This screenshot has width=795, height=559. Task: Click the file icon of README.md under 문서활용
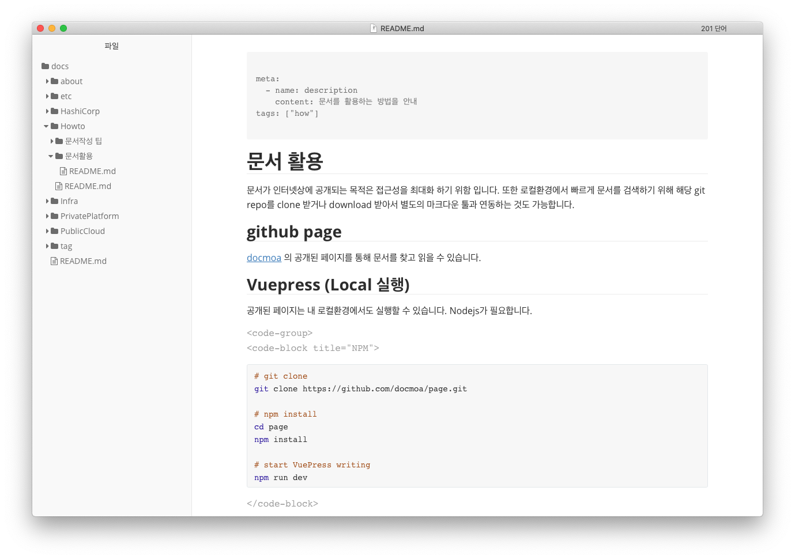(x=63, y=171)
